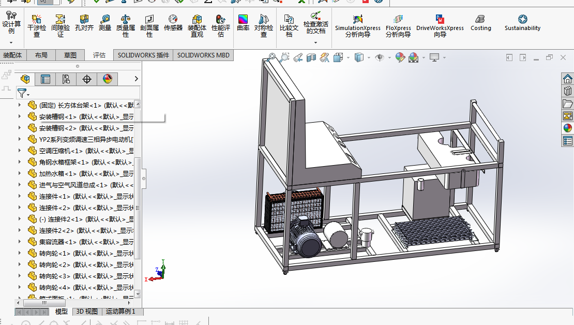
Task: Activate the 测量 measure tool
Action: (104, 23)
